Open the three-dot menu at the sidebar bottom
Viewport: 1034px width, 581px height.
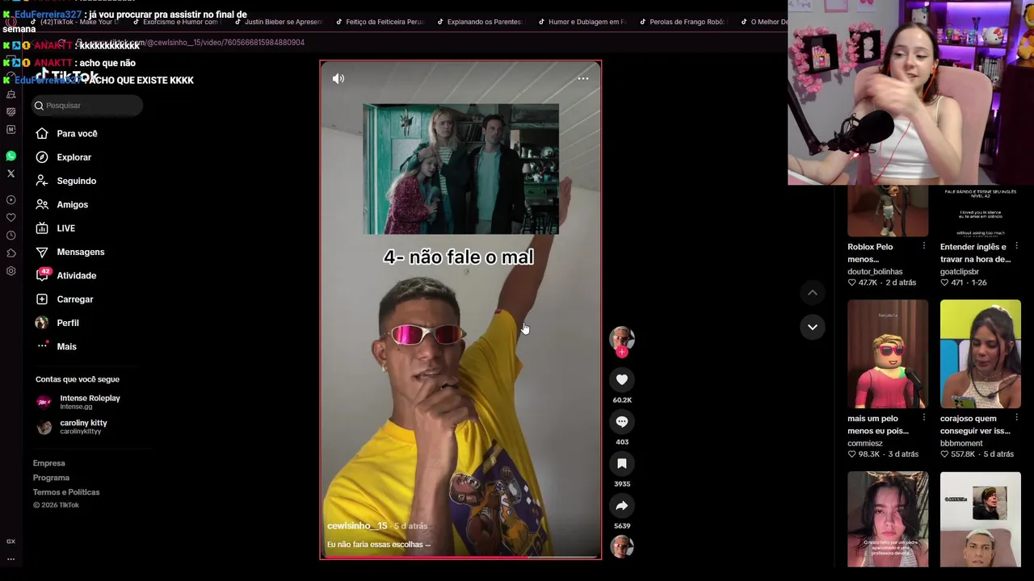pos(11,558)
